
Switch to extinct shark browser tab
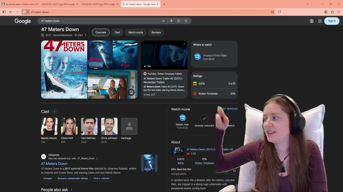[20, 4]
